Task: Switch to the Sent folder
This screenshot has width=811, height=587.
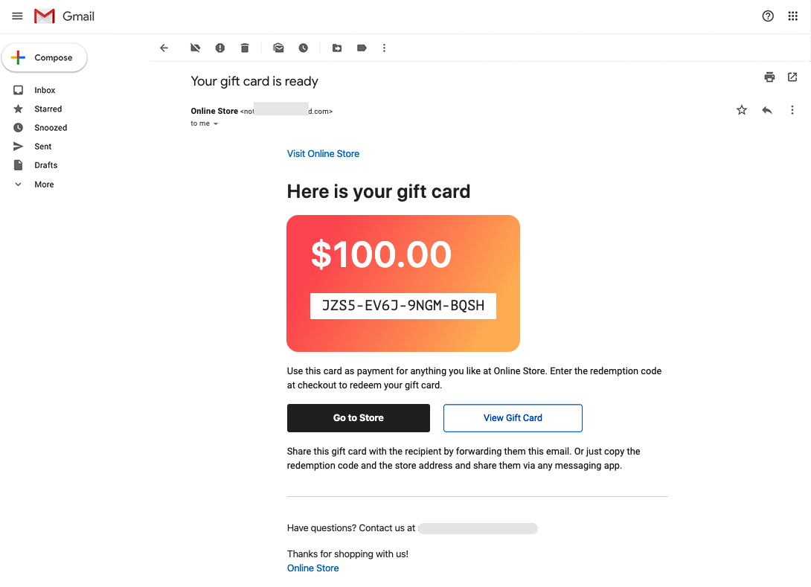Action: coord(42,146)
